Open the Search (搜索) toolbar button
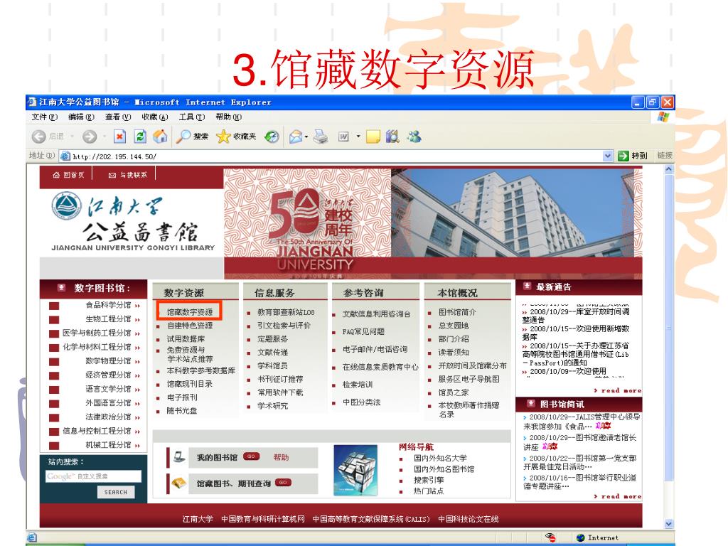This screenshot has height=546, width=728. point(192,136)
